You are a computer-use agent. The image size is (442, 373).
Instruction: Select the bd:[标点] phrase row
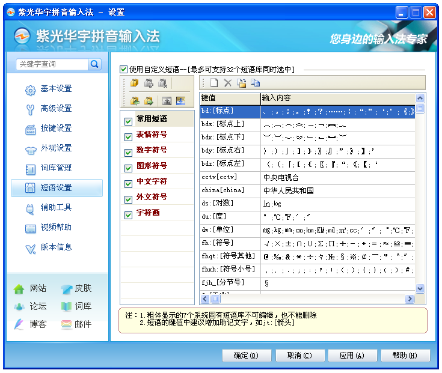tap(307, 112)
